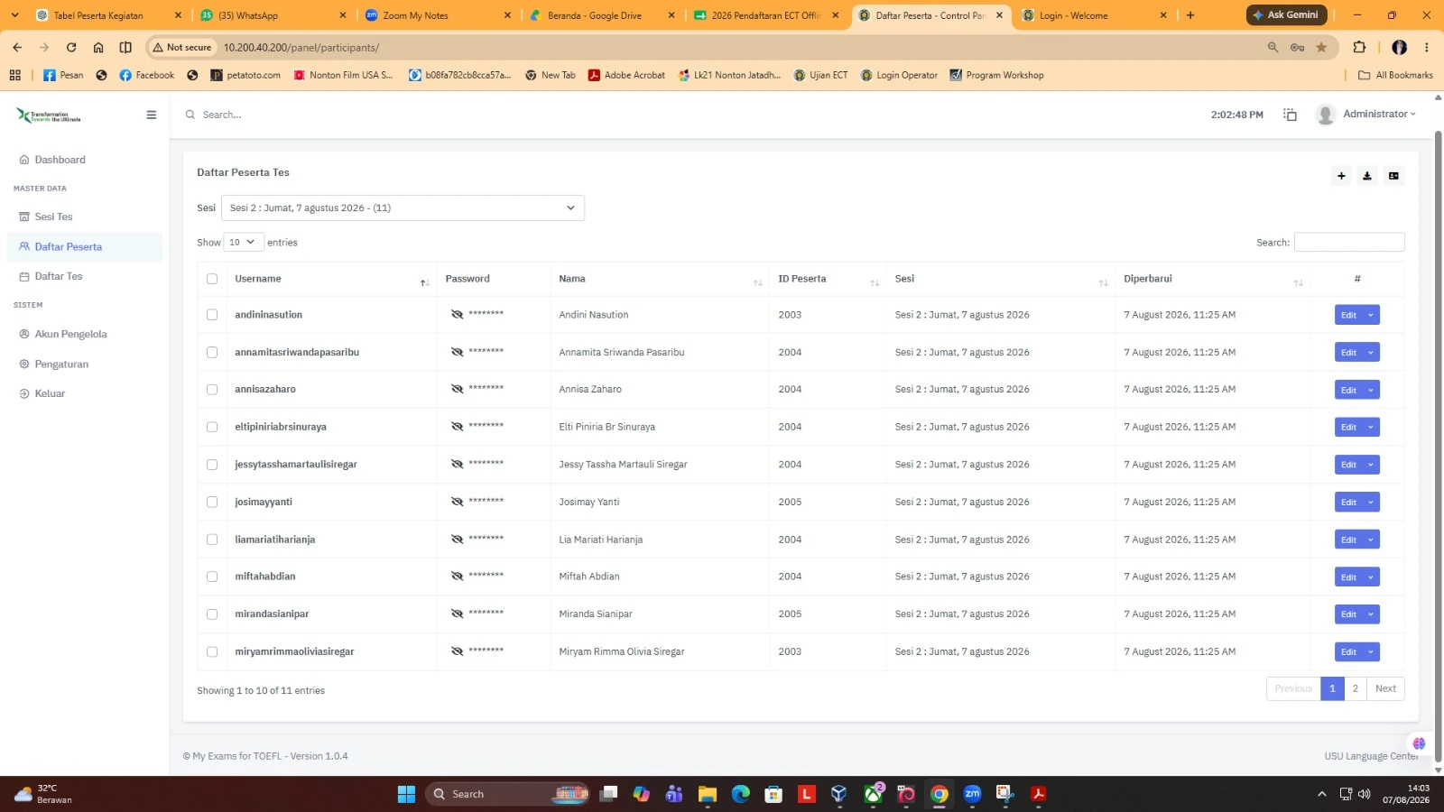Click Edit for Elti Piniria Br Sinuraya

pos(1348,427)
